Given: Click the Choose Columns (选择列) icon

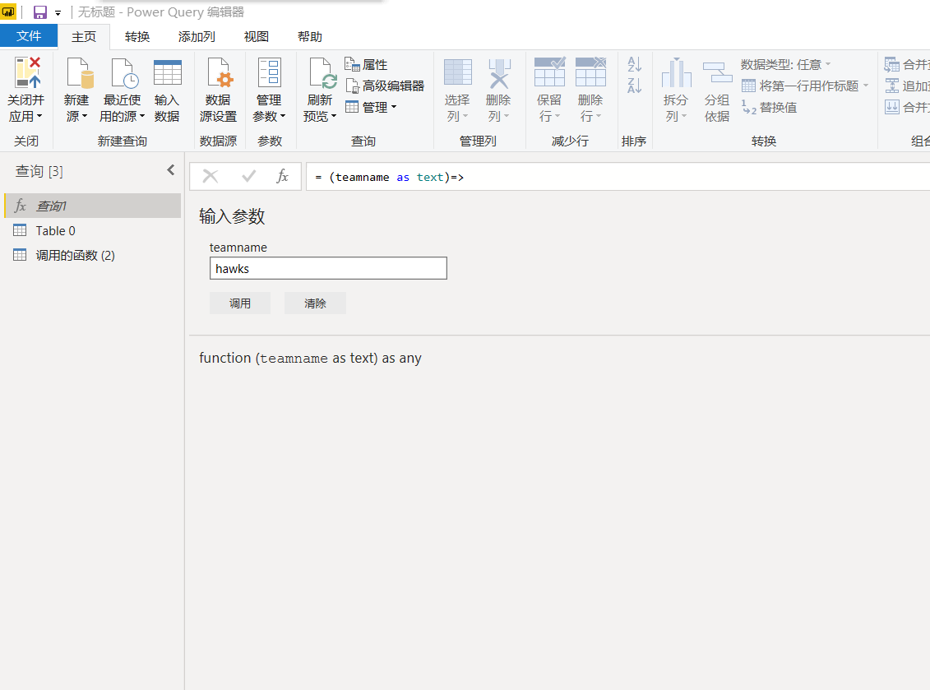Looking at the screenshot, I should pyautogui.click(x=457, y=73).
